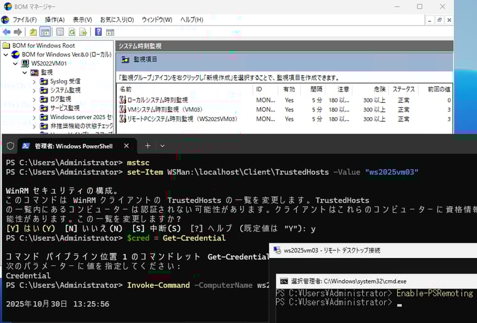Click the BOM Manager app icon in title bar
The height and width of the screenshot is (323, 477).
coord(8,6)
